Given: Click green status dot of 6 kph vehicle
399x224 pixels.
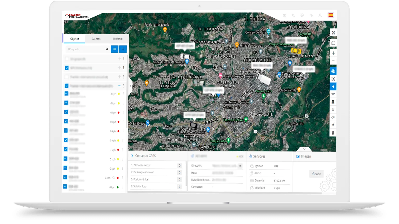Looking at the screenshot, I should click(118, 187).
